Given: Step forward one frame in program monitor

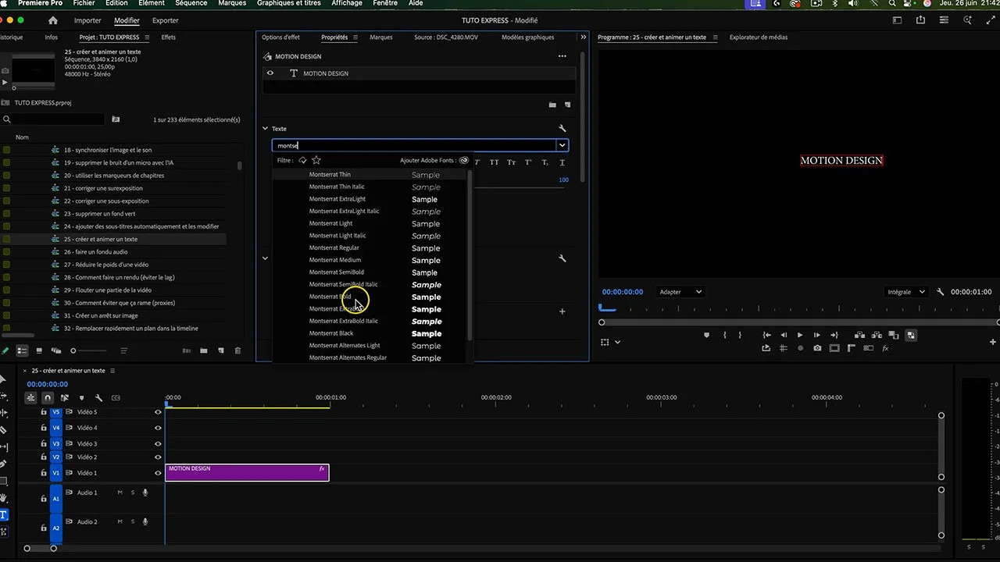Looking at the screenshot, I should pyautogui.click(x=817, y=335).
